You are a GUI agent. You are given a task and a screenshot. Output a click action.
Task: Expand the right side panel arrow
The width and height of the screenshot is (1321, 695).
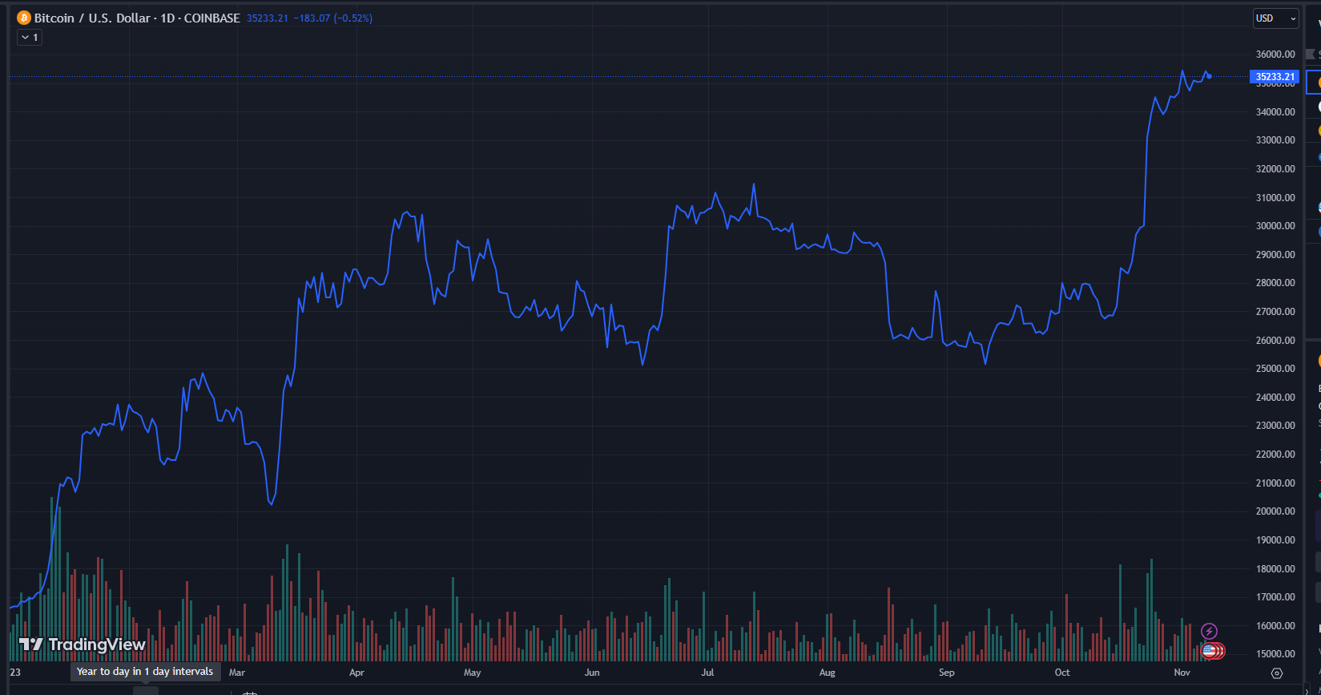(x=1308, y=691)
